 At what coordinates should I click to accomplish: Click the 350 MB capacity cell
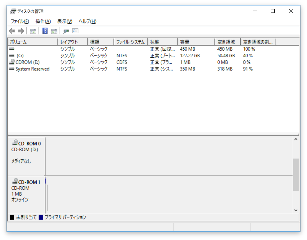[188, 69]
